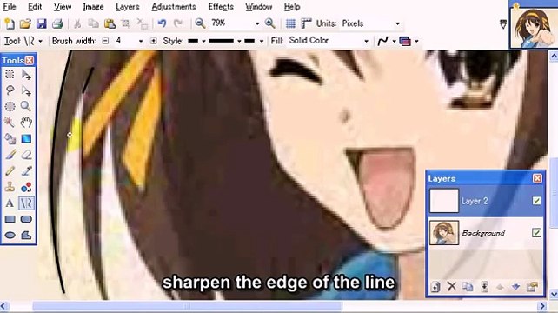
Task: Select the Freeform Shape tool
Action: 26,235
